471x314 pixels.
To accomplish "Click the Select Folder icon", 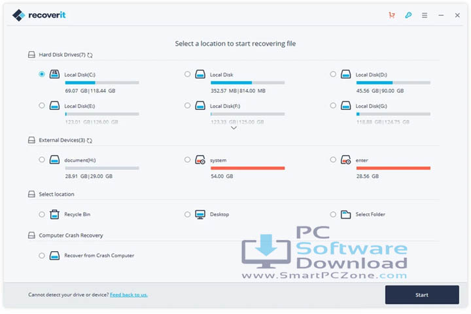I will click(346, 215).
